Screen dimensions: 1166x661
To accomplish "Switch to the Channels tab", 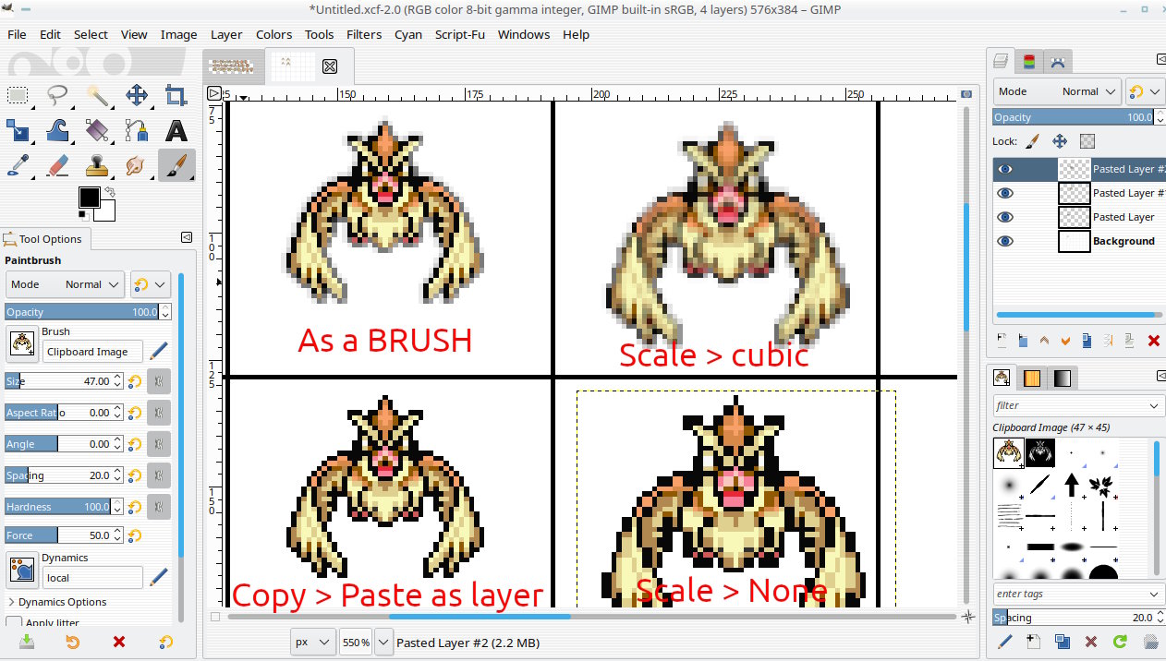I will (1029, 62).
